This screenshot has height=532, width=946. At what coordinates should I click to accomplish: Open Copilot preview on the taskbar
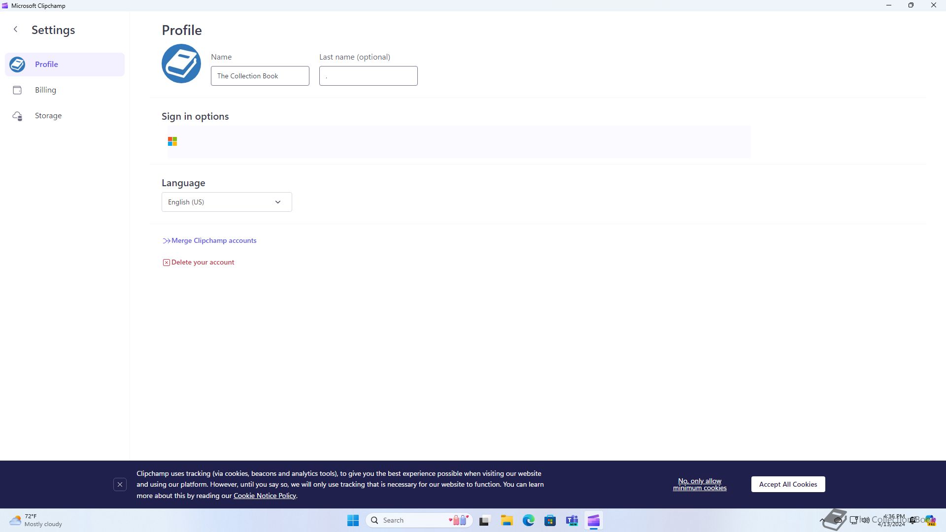pos(930,520)
